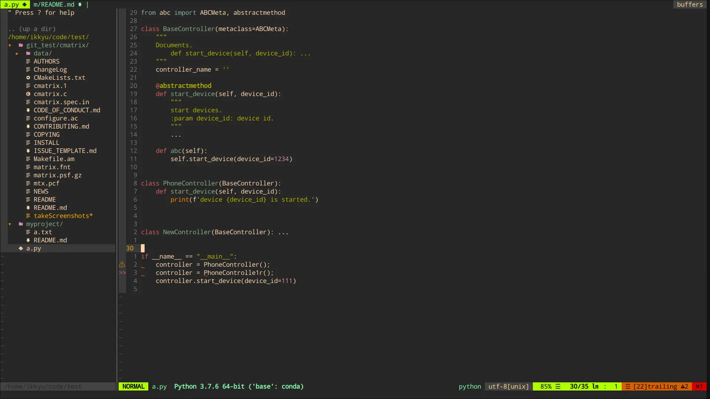Click the C language icon for cmatrix.c
Viewport: 710px width, 399px height.
[x=28, y=94]
